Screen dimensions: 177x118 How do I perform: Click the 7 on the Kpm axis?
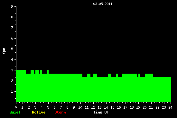(x=12, y=28)
